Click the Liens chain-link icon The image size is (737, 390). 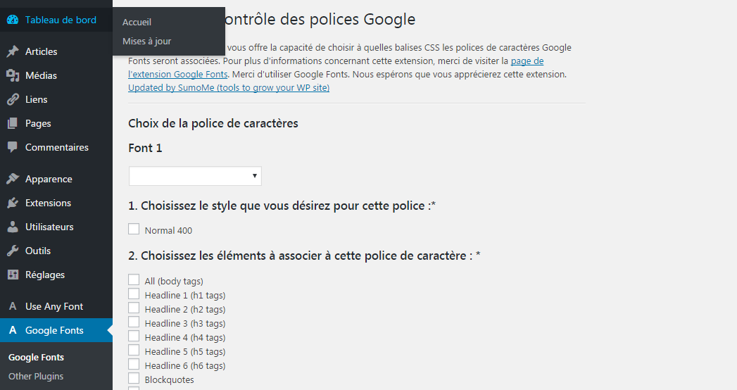[x=13, y=99]
